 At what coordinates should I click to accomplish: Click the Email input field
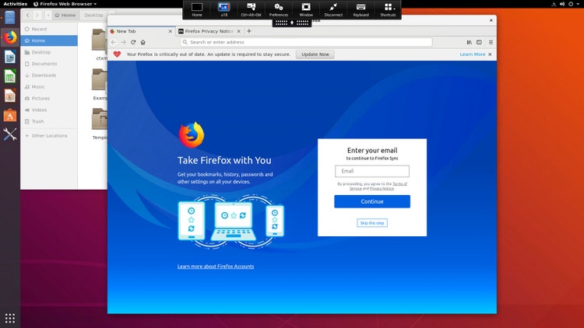click(372, 171)
